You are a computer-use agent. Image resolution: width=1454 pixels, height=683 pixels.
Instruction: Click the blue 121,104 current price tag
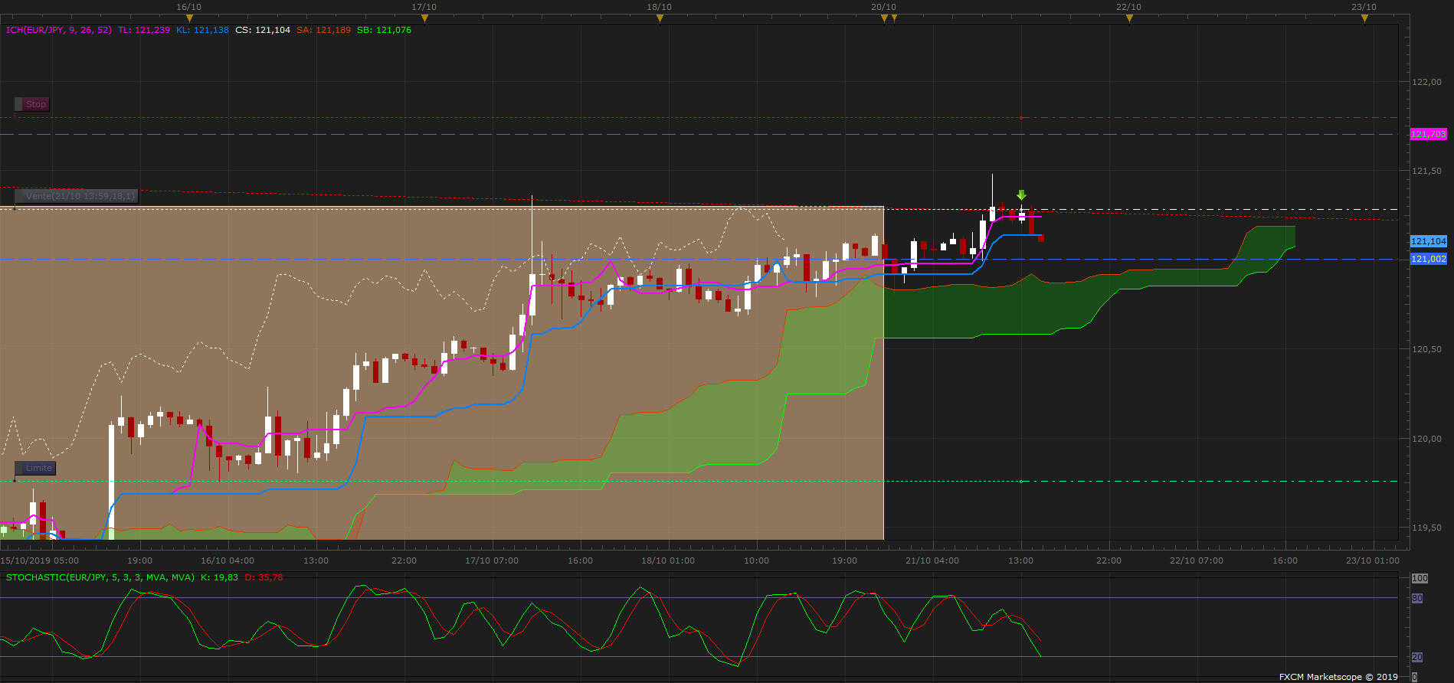pyautogui.click(x=1429, y=241)
